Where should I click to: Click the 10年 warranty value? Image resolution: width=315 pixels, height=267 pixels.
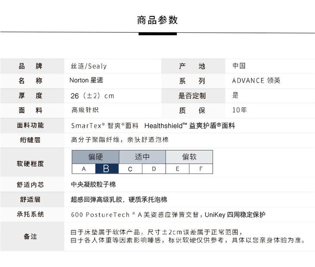click(x=239, y=110)
